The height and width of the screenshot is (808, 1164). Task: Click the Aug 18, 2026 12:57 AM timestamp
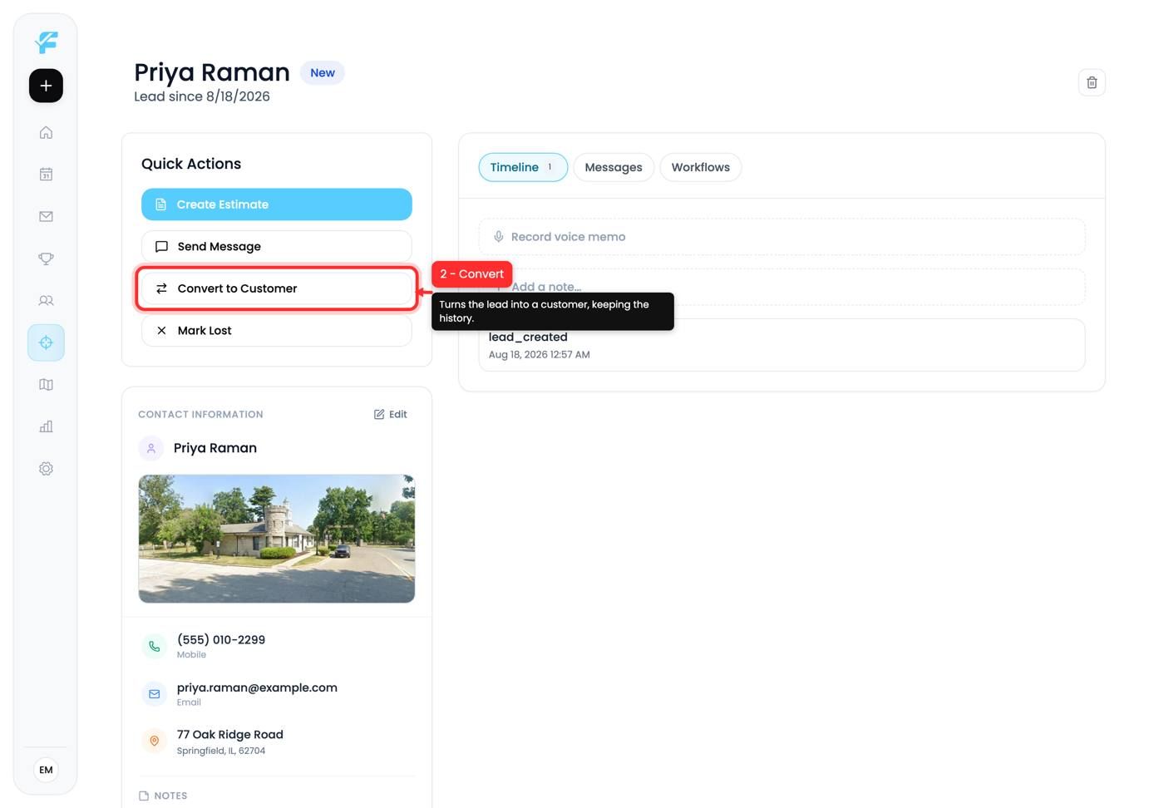tap(540, 354)
